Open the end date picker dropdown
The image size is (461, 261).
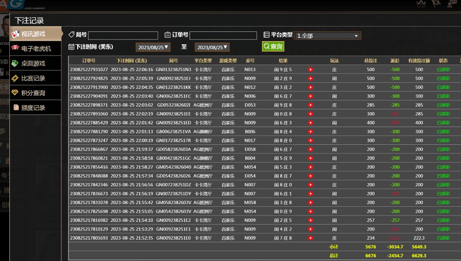pos(212,47)
